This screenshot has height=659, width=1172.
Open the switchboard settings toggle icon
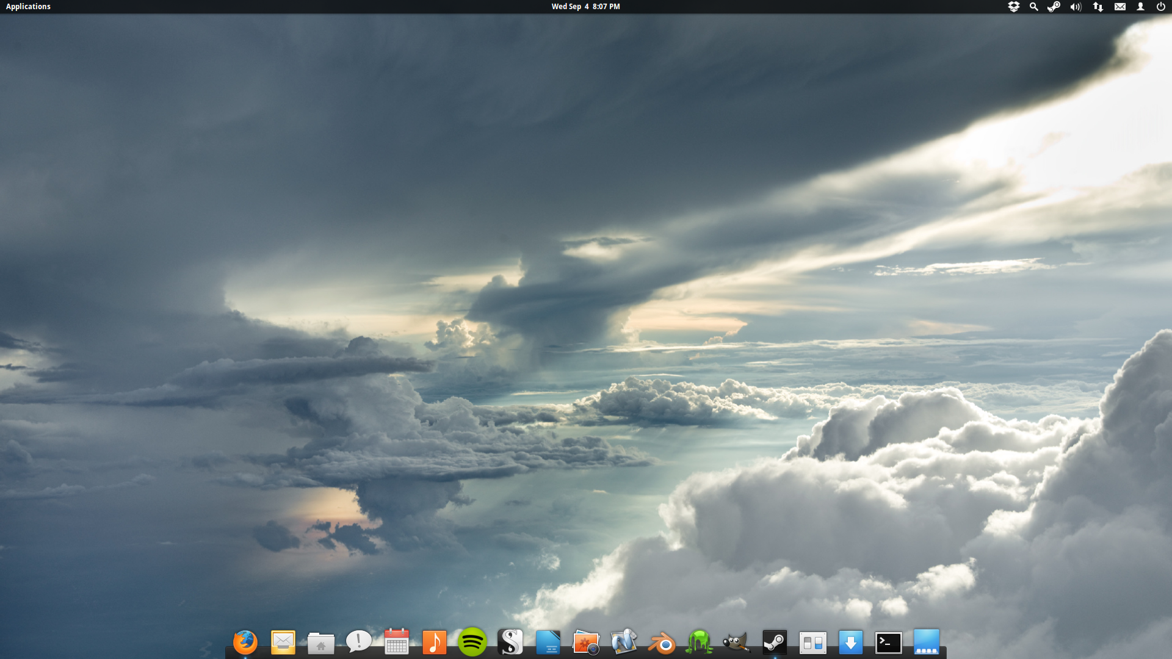pyautogui.click(x=812, y=643)
